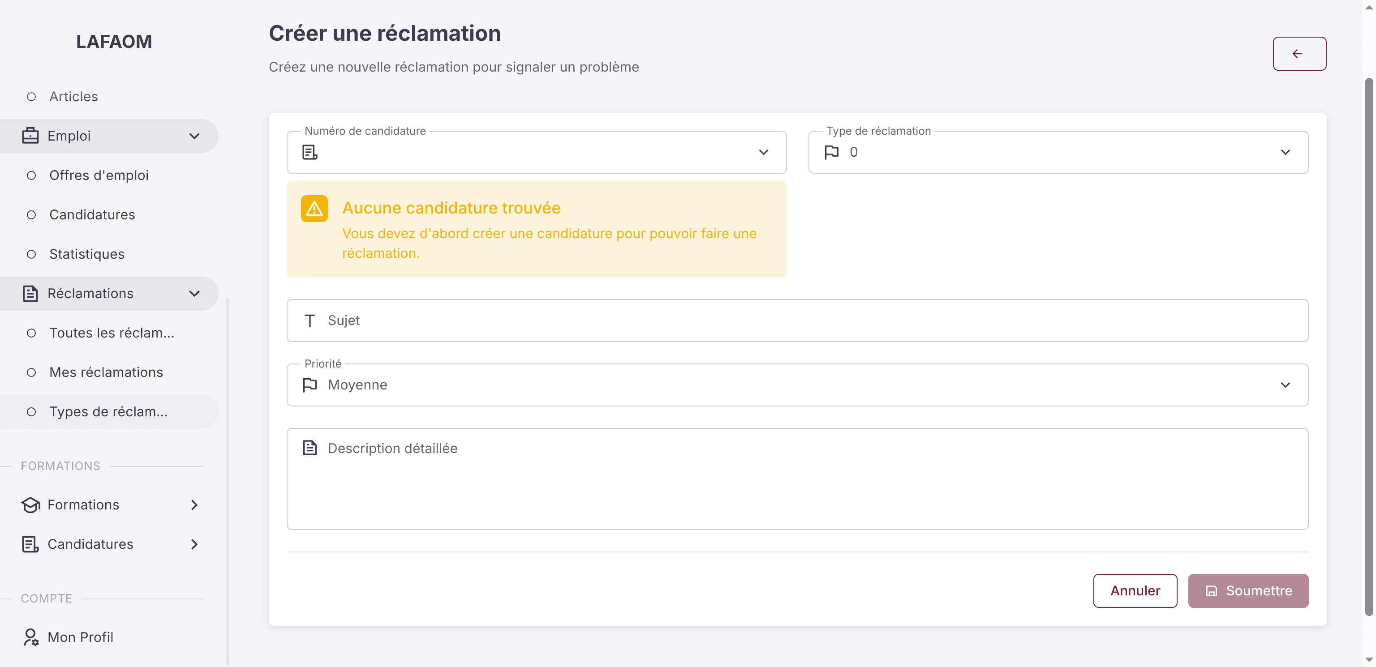Viewport: 1376px width, 667px height.
Task: Click the LAFAOM logo title
Action: pos(114,42)
